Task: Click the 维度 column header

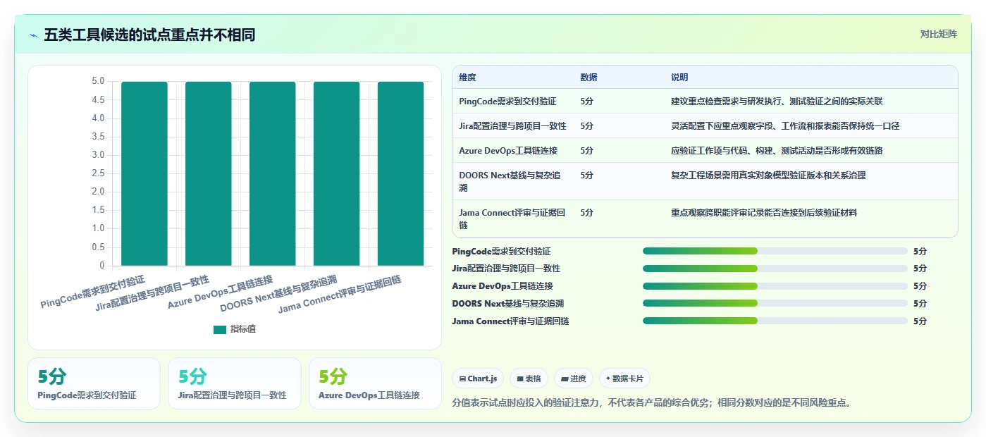Action: tap(467, 78)
